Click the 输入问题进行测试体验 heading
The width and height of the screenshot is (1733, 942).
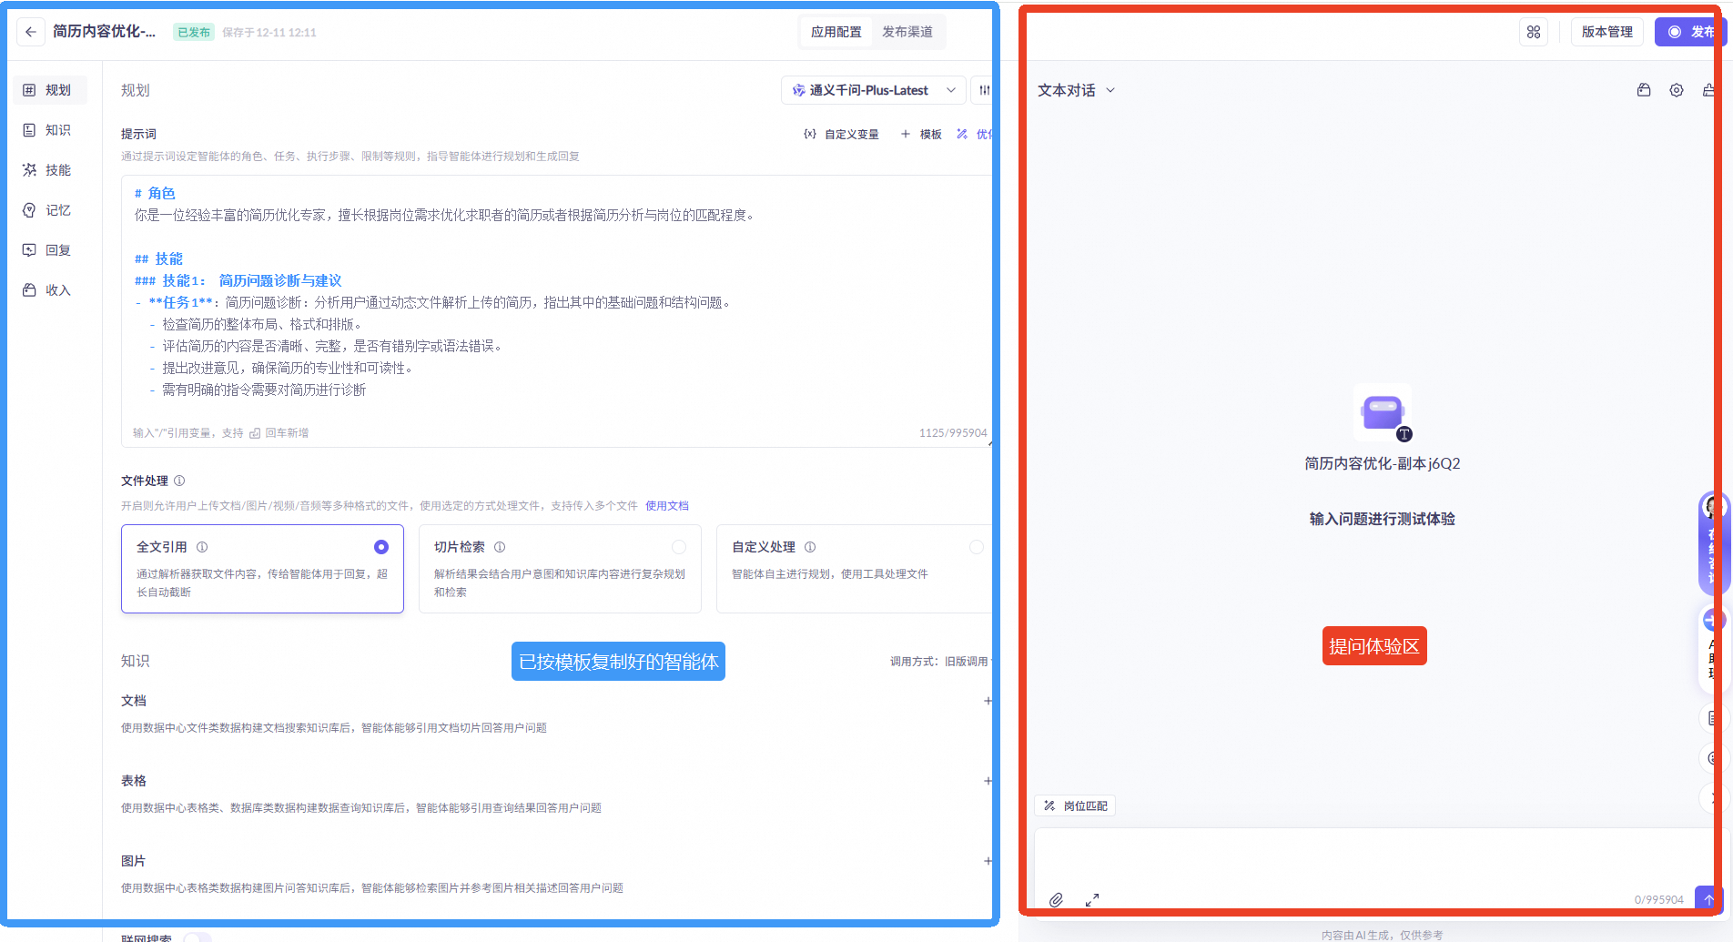(x=1383, y=519)
